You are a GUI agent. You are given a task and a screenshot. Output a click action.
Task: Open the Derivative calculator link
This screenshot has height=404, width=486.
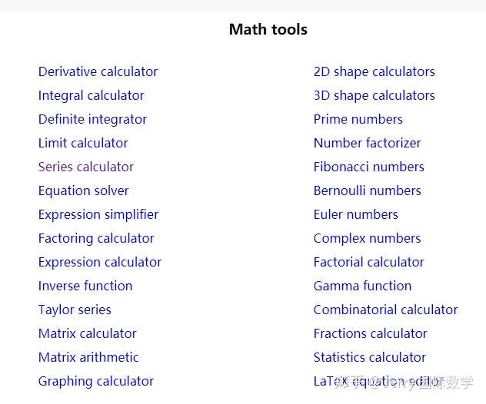point(98,71)
